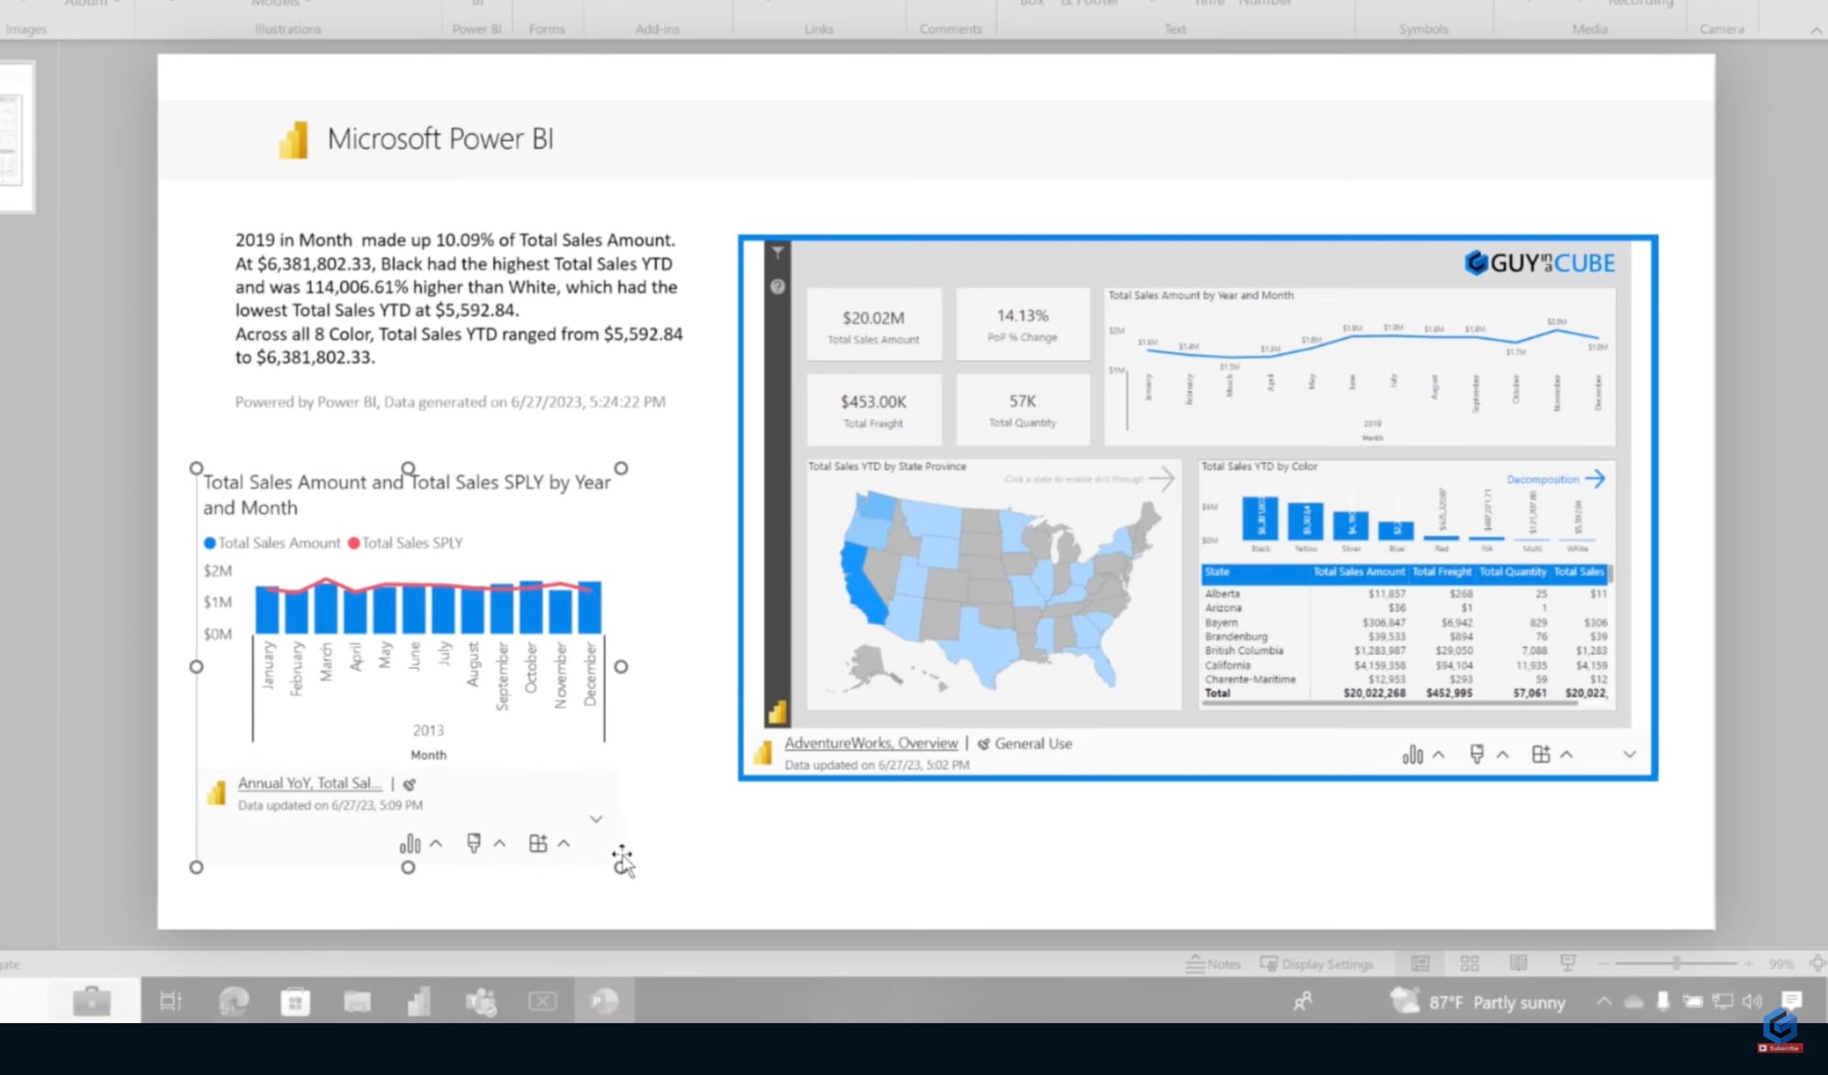Collapse the ribbon using top-right chevron

point(1815,30)
